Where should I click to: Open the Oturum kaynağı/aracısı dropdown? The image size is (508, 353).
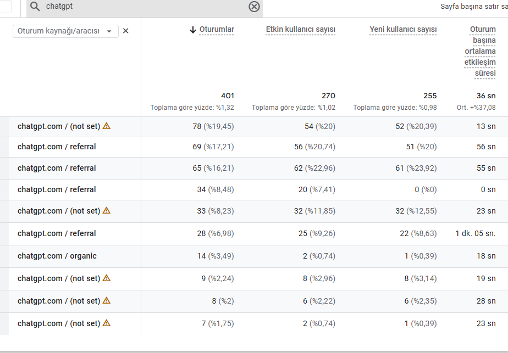pyautogui.click(x=65, y=31)
